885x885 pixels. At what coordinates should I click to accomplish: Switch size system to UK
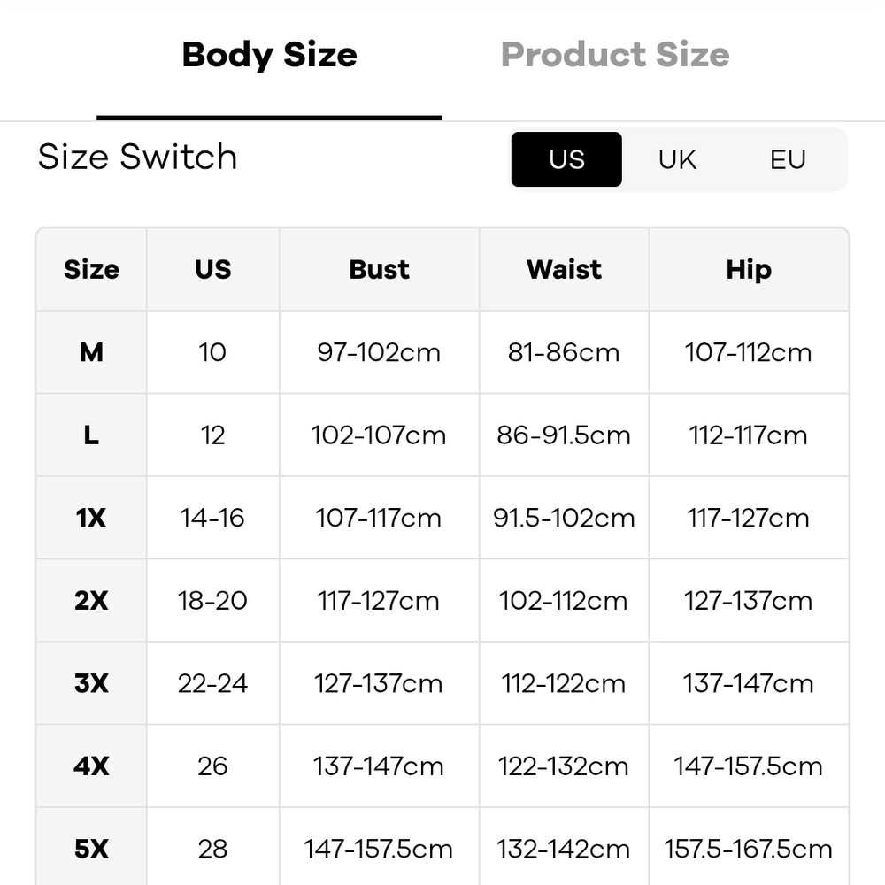[x=677, y=159]
